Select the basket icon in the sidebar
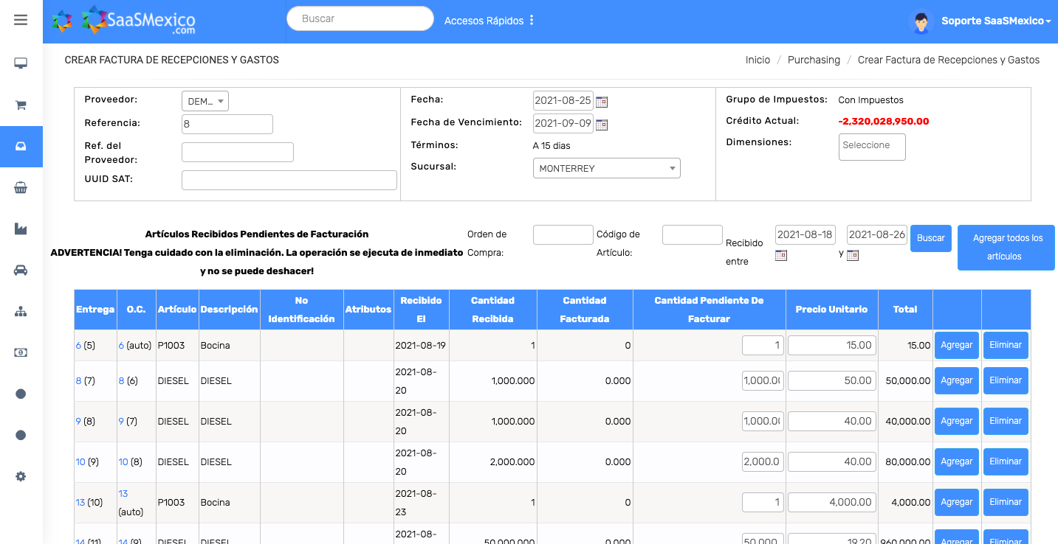Viewport: 1058px width, 544px height. 21,187
